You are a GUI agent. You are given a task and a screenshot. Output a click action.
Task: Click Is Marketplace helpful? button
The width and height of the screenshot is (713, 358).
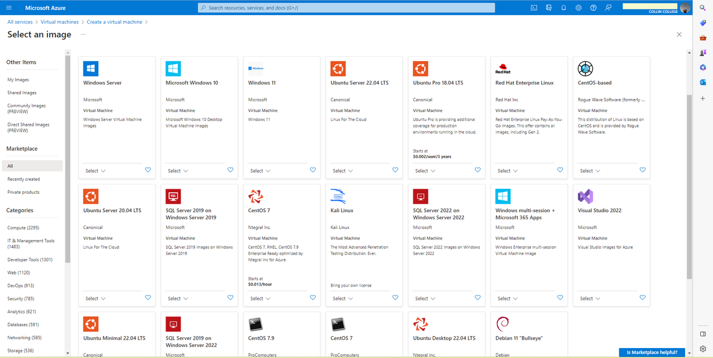coord(652,352)
